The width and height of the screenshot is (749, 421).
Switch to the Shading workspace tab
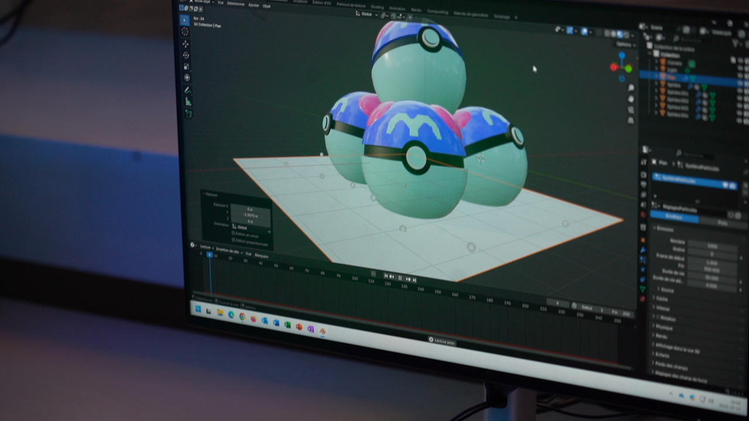pyautogui.click(x=377, y=8)
